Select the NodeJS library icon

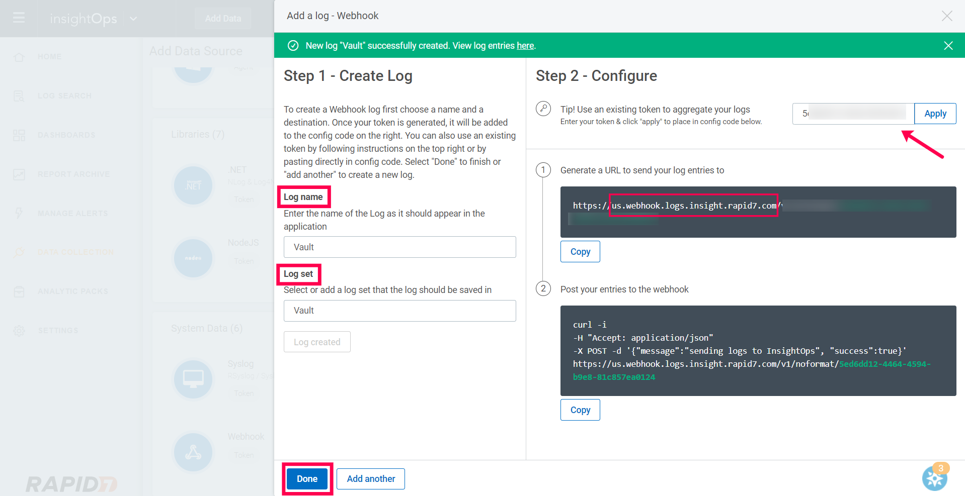[x=193, y=258]
